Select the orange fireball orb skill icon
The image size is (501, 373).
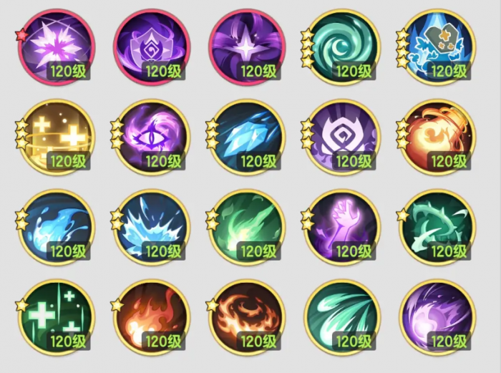tap(437, 137)
